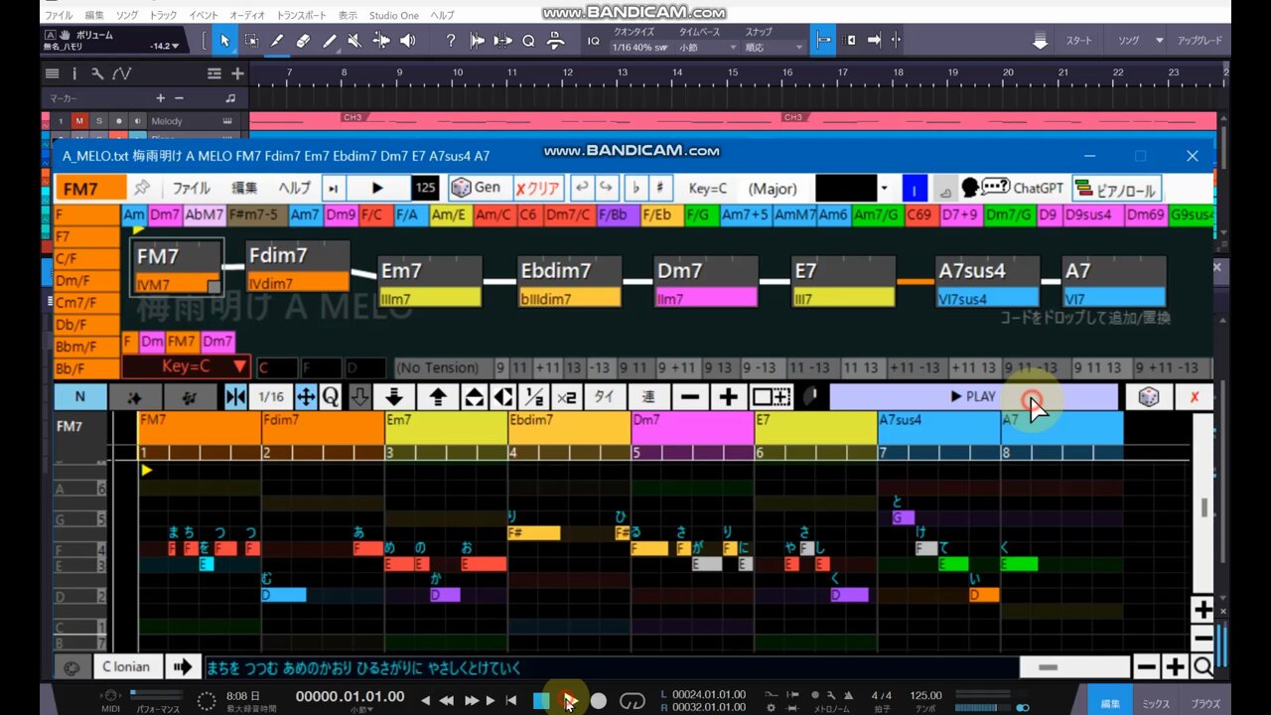Toggle autoscroll in the Studio One toolbar
This screenshot has height=715, width=1271.
point(874,41)
